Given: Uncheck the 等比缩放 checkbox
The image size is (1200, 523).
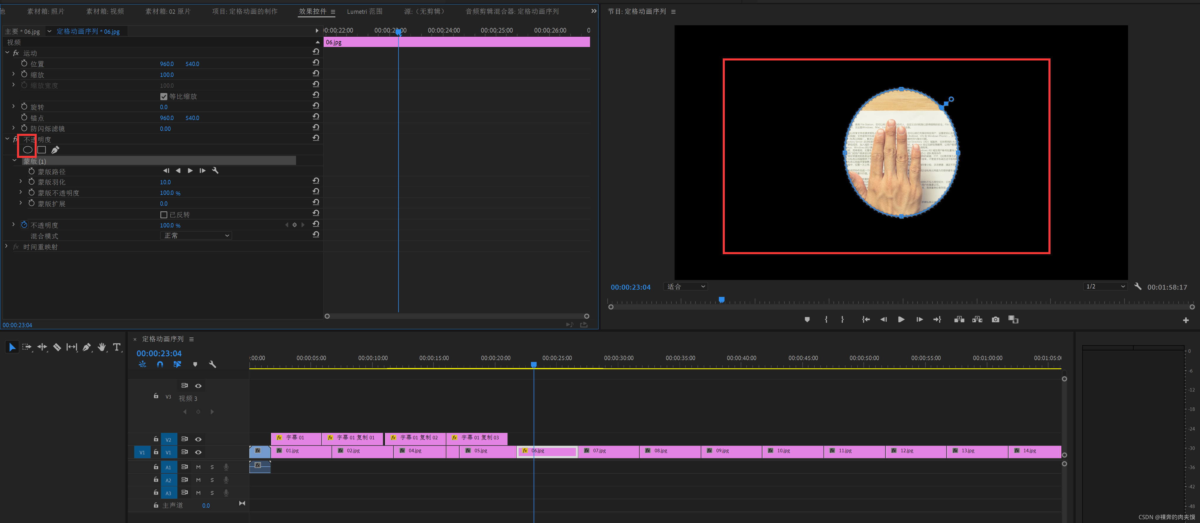Looking at the screenshot, I should pos(164,96).
